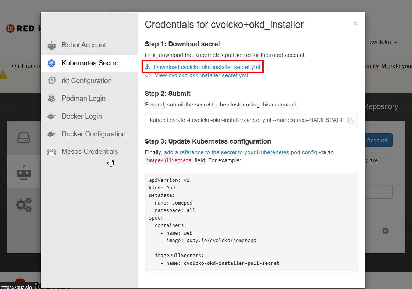
Task: Click the Robot Account robot icon
Action: point(51,46)
